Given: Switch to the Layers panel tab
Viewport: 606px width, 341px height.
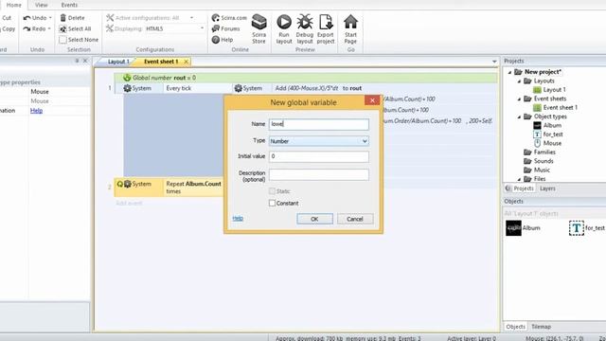Looking at the screenshot, I should coord(547,188).
